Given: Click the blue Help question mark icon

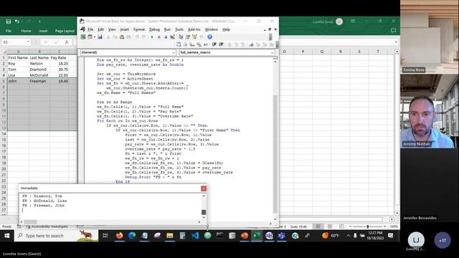Looking at the screenshot, I should tap(209, 37).
